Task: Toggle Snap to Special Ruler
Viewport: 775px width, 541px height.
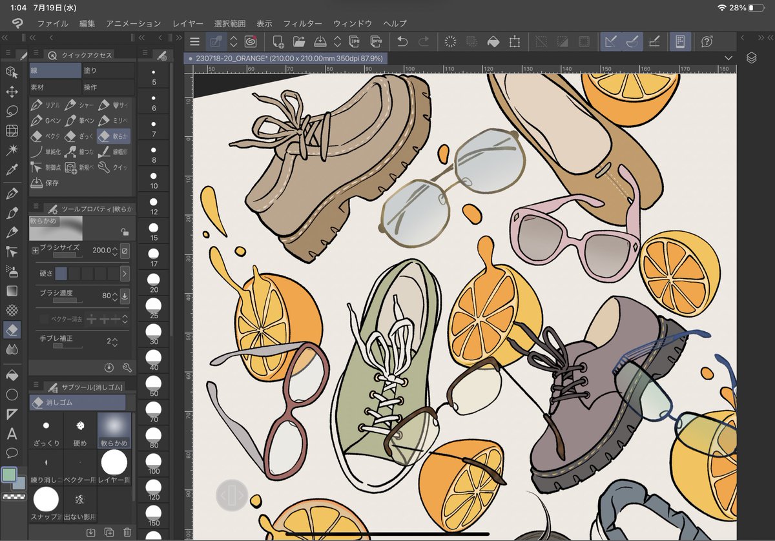Action: coord(632,41)
